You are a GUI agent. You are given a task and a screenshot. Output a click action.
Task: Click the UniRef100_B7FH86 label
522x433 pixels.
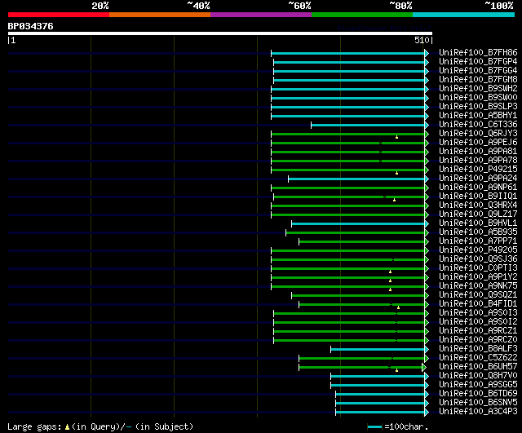tap(478, 52)
